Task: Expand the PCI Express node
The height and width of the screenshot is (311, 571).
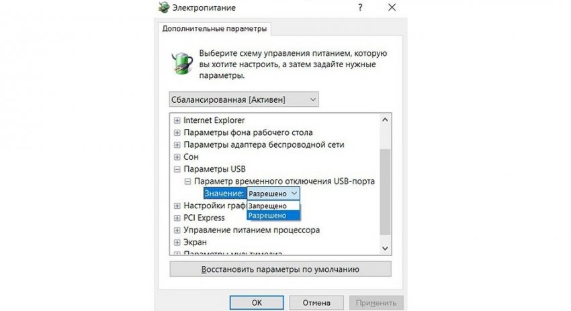Action: pos(177,218)
